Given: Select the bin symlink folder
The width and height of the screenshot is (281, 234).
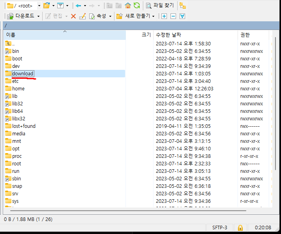Looking at the screenshot, I should coord(65,51).
